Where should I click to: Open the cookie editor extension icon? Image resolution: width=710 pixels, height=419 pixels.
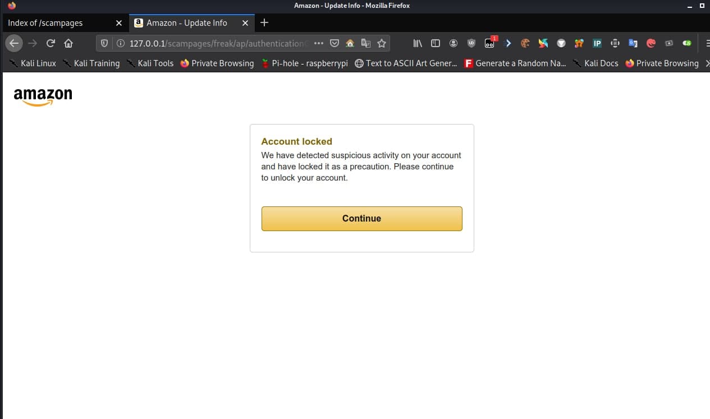[x=525, y=43]
